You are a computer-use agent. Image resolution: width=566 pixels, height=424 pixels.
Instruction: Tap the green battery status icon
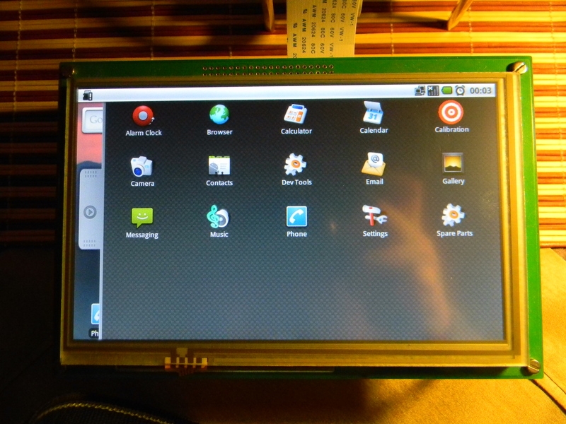tap(447, 90)
